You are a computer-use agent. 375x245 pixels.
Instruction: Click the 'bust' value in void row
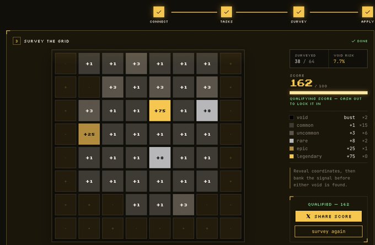click(349, 117)
